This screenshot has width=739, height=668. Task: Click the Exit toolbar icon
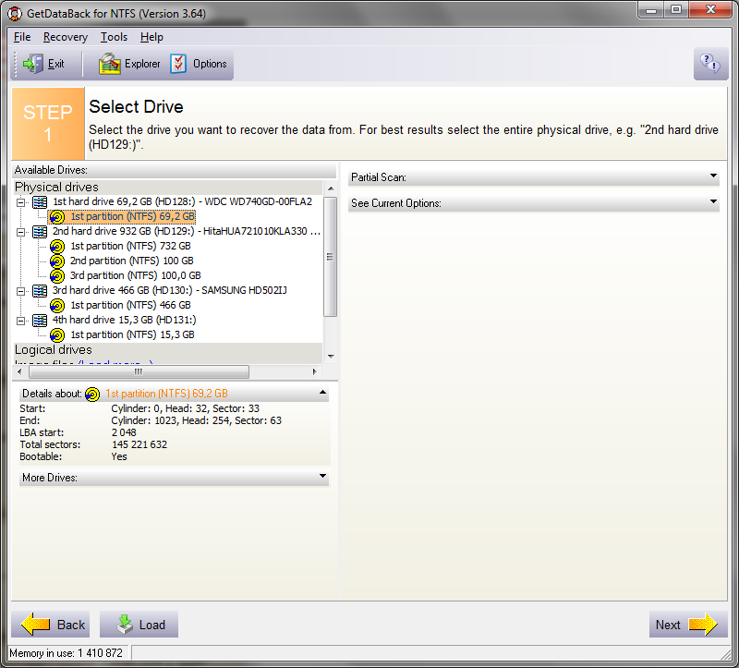click(33, 64)
